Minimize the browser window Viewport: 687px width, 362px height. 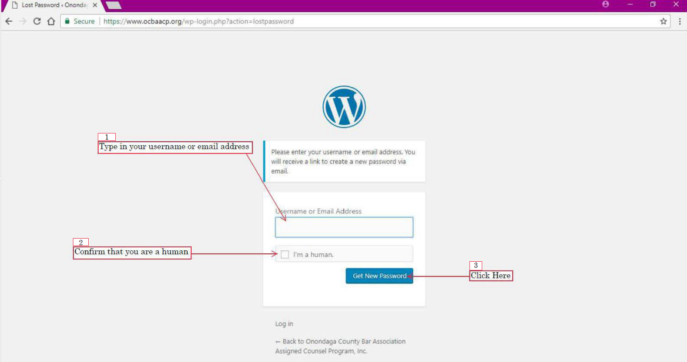click(630, 4)
